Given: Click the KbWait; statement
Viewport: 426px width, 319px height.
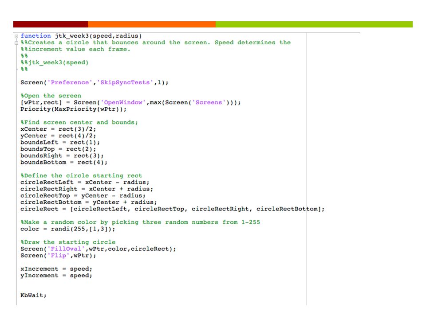Looking at the screenshot, I should [x=34, y=296].
